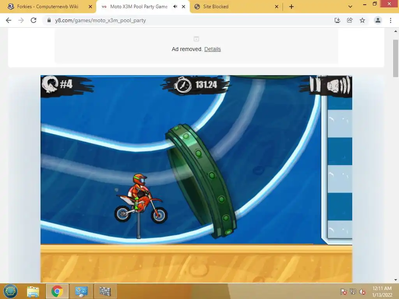Click the removed ad placeholder icon

click(196, 39)
